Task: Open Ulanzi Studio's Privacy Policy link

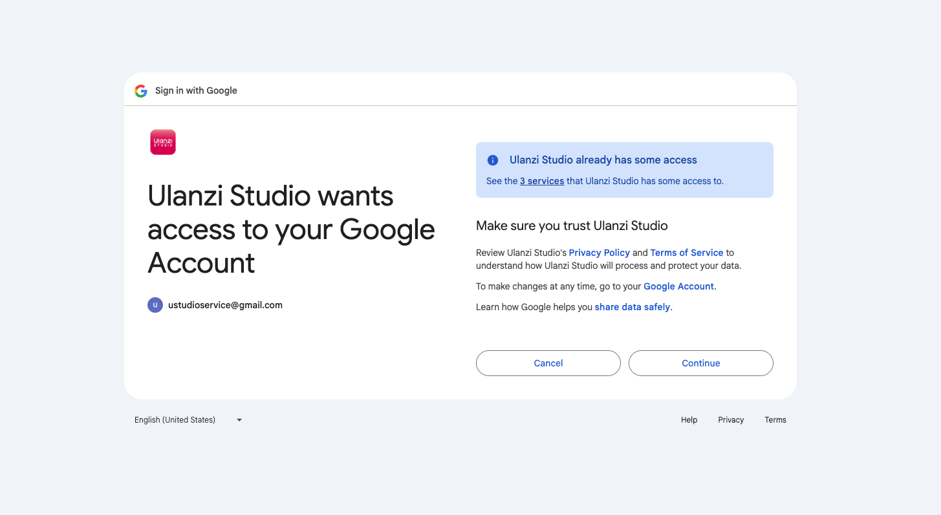Action: point(599,253)
